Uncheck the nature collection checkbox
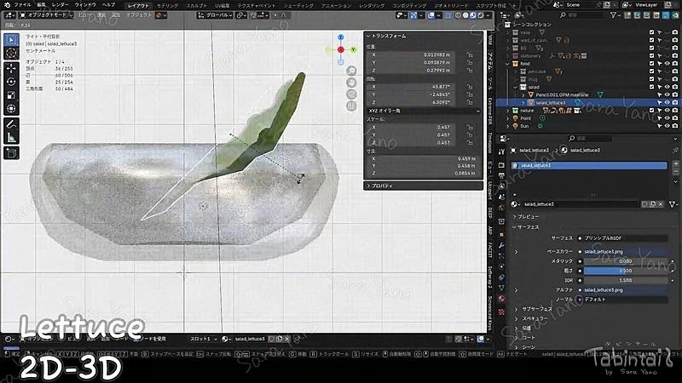Screen dimensions: 682x383 point(651,111)
